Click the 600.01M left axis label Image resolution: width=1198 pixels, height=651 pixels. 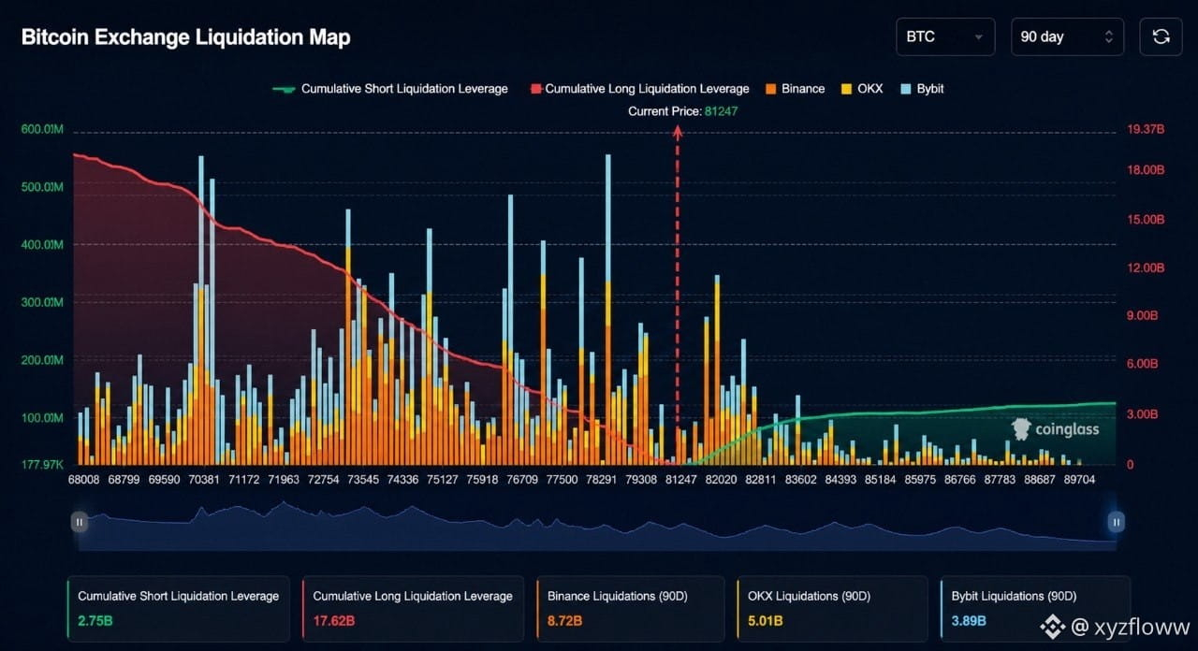(x=42, y=129)
